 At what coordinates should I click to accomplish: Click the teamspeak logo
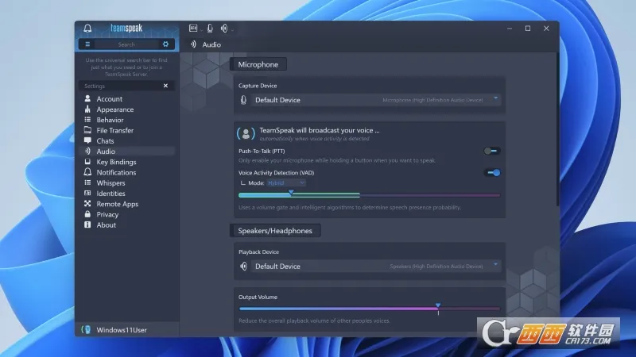coord(126,28)
